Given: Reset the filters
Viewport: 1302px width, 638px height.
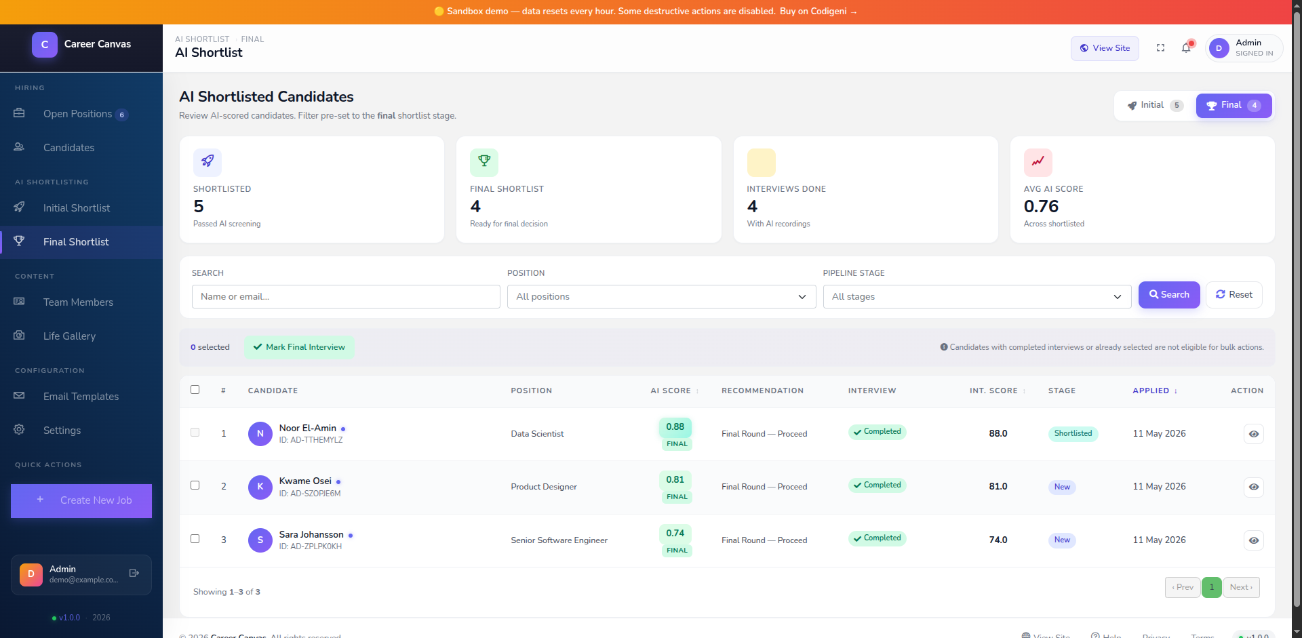Looking at the screenshot, I should click(x=1234, y=295).
